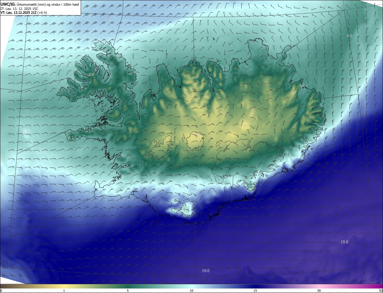Screen dimensions: 383x293
Task: Click the 19.8 value in the southeast sea
Action: 344,242
